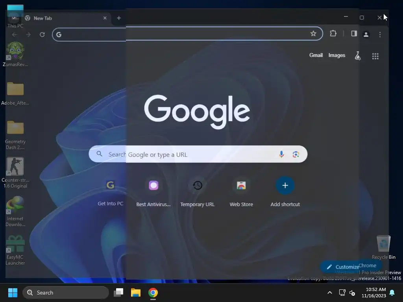Open the clock showing 10:52 AM
This screenshot has height=302, width=403.
(x=374, y=293)
